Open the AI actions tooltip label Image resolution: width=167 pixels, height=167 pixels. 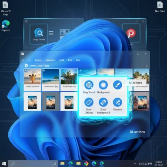135,83
